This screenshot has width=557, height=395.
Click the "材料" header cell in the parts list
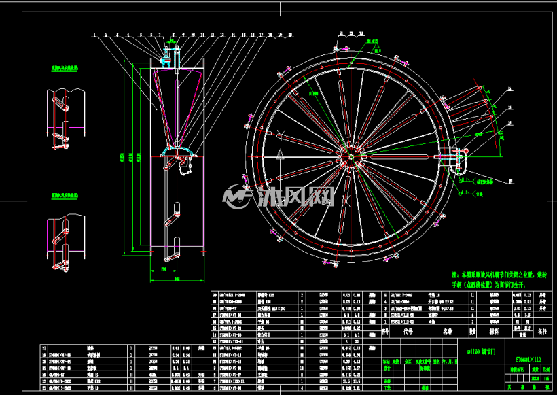(494, 332)
